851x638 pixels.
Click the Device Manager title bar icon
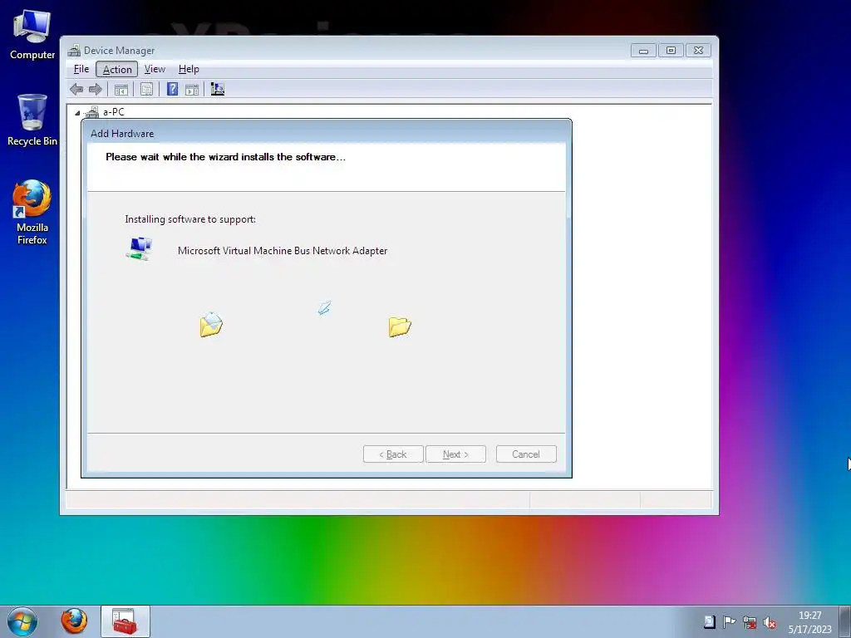[74, 51]
